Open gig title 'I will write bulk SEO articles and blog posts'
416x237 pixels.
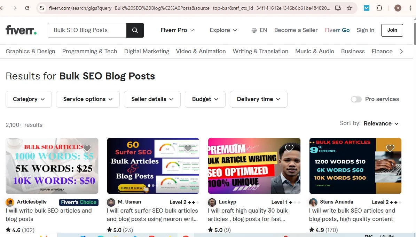[x=48, y=215]
